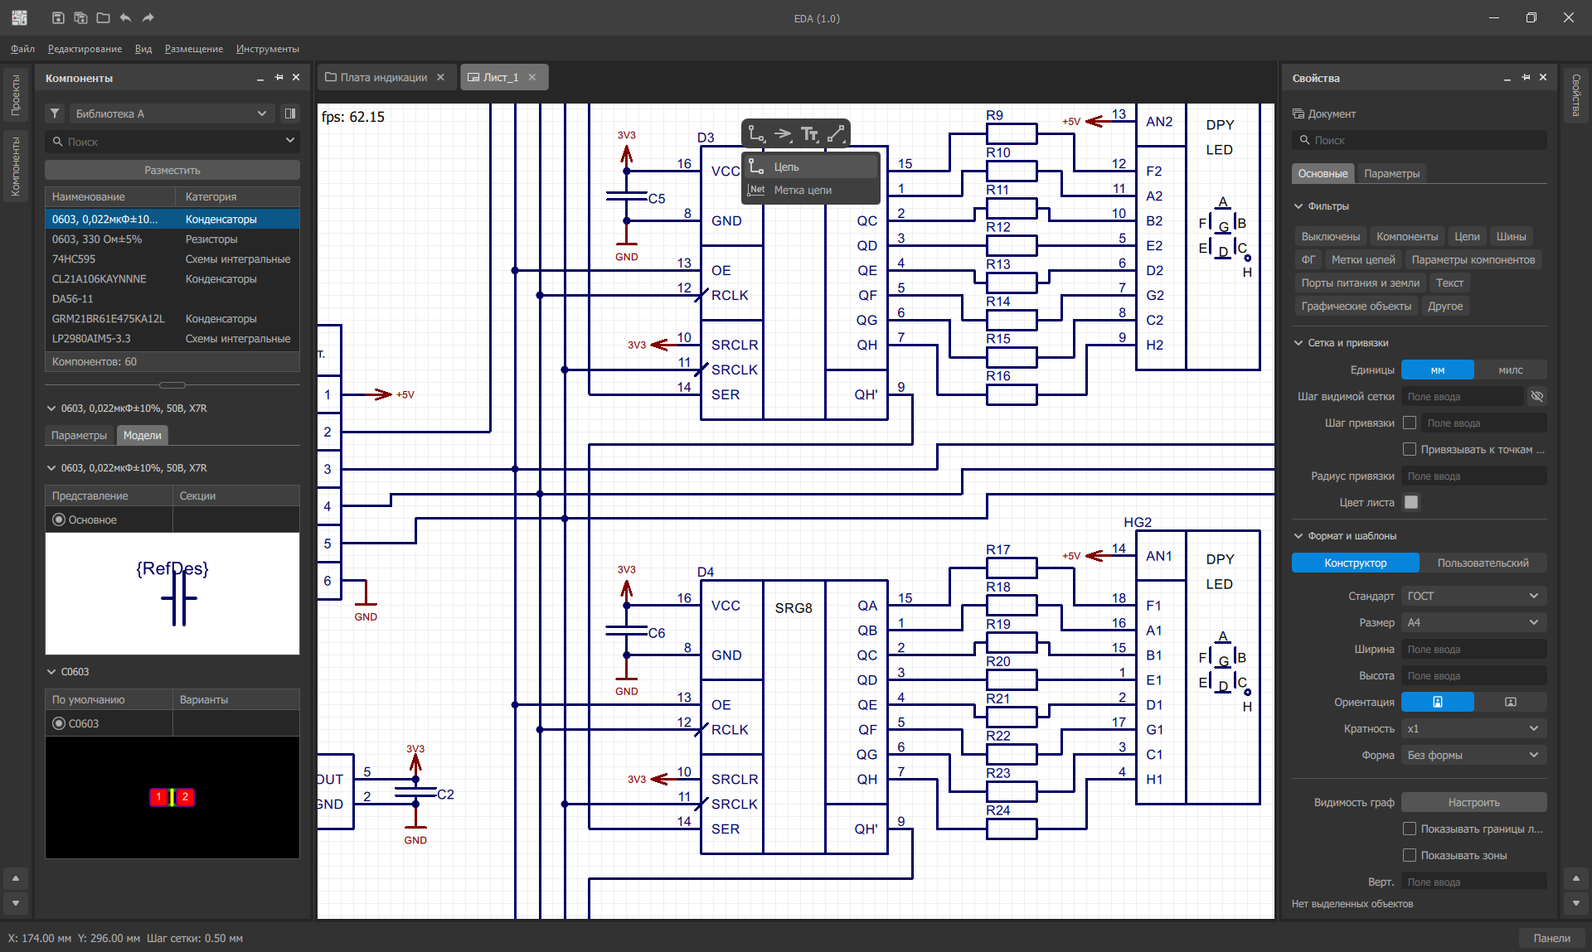Switch to the Параметры tab in Свойства
Image resolution: width=1592 pixels, height=952 pixels.
1391,173
